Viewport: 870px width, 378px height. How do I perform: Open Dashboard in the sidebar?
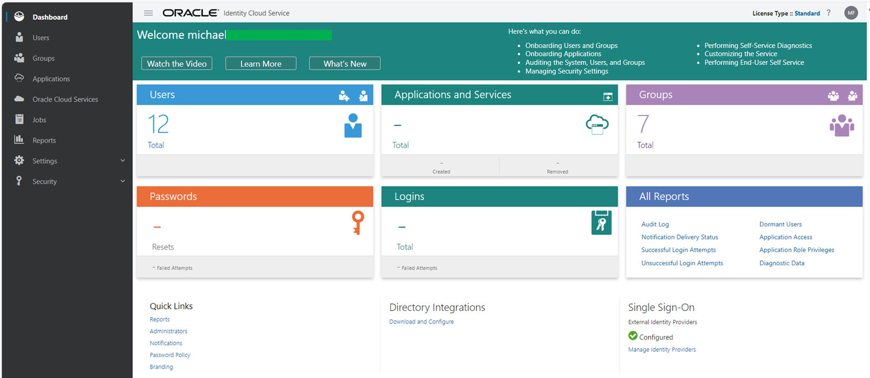point(50,17)
